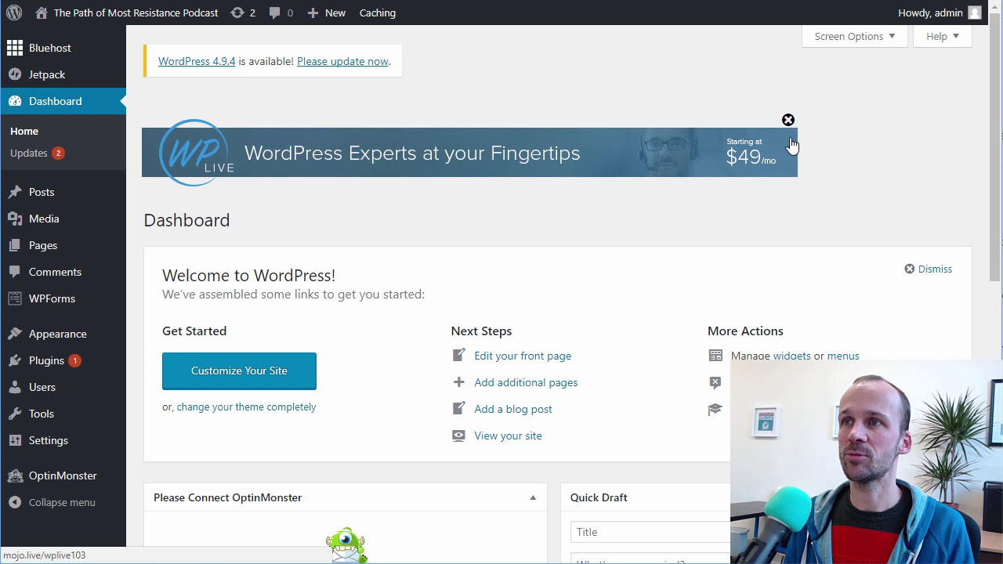The height and width of the screenshot is (564, 1003).
Task: Click the Pages sidebar icon
Action: [15, 245]
